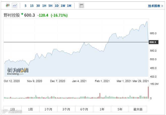Show the 最大值 time range

click(x=138, y=109)
